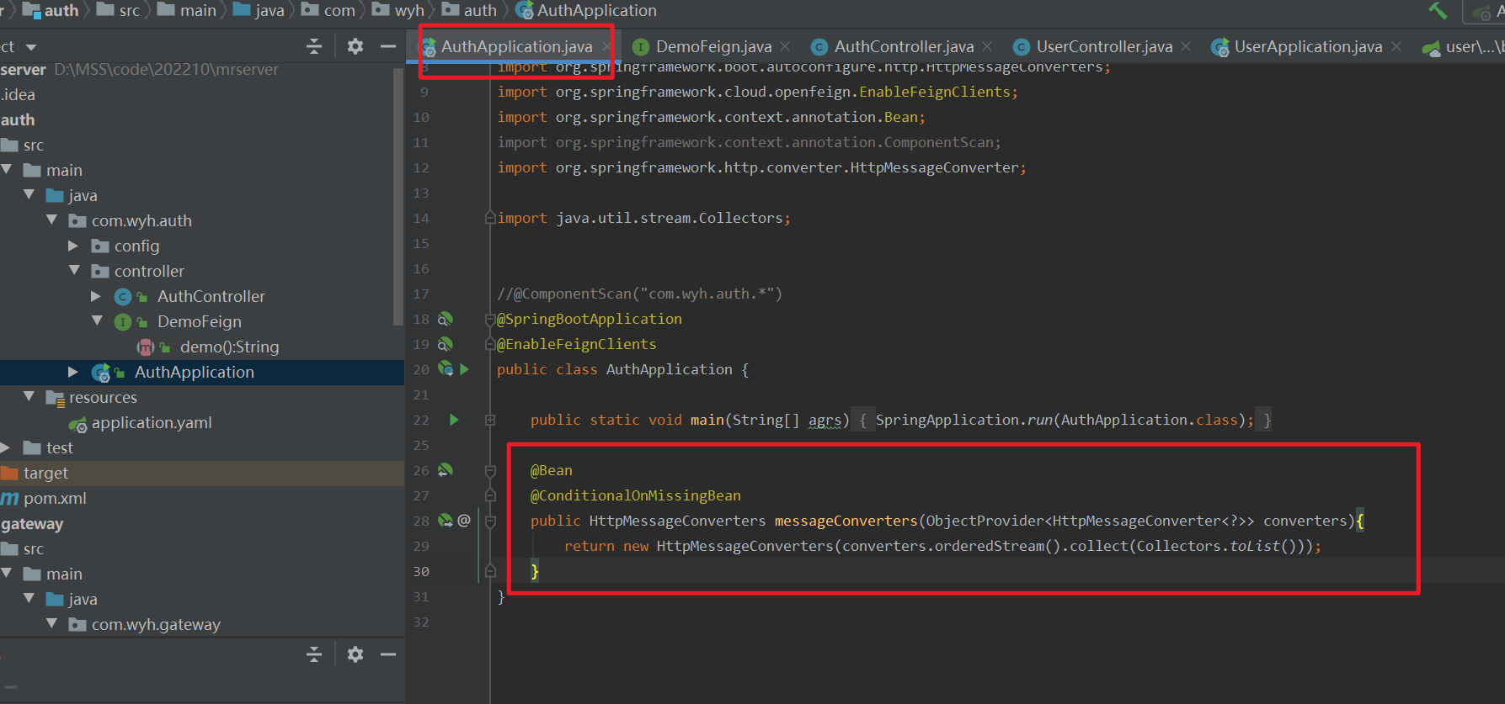Image resolution: width=1505 pixels, height=704 pixels.
Task: Run main method using line 22 gutter arrow
Action: [454, 420]
